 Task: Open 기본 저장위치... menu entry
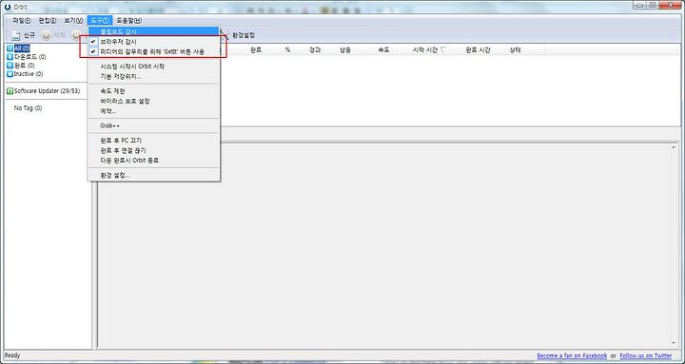click(154, 76)
